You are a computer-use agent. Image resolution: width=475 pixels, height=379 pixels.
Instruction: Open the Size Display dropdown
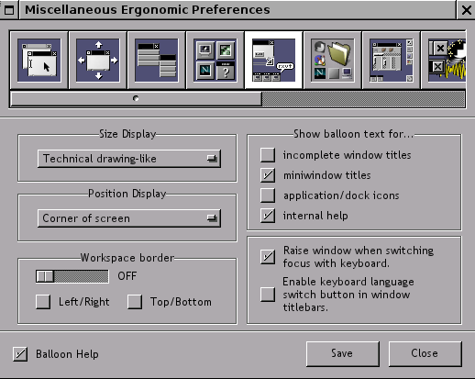(129, 159)
